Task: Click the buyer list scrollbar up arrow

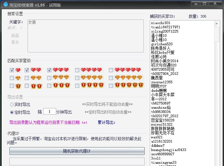Action: 217,23
